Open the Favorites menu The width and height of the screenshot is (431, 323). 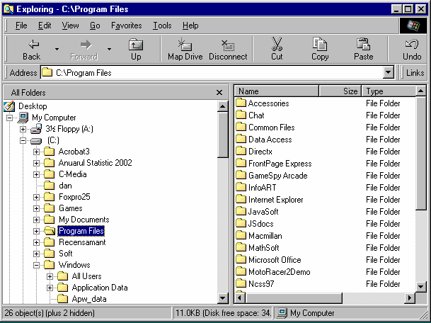(127, 25)
